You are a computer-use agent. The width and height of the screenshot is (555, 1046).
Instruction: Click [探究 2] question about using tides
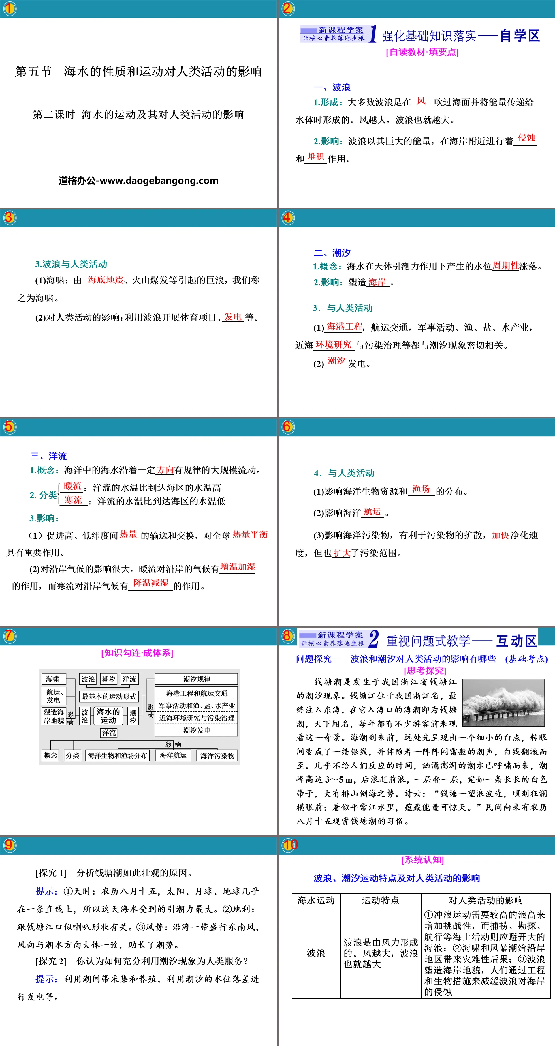142,961
